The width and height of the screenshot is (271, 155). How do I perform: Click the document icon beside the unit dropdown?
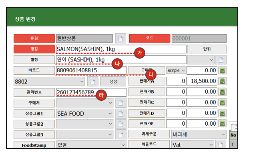click(221, 60)
